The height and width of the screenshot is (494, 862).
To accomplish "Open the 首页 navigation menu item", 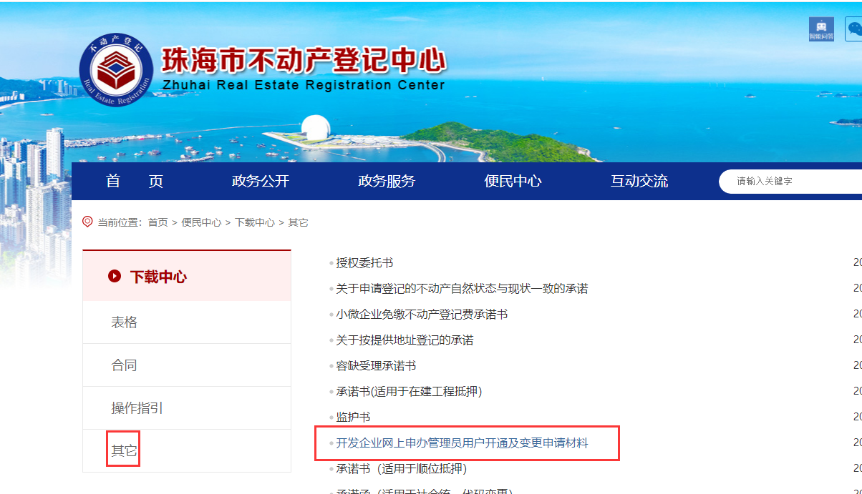I will pyautogui.click(x=135, y=181).
